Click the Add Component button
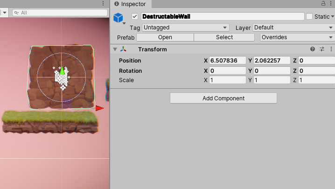This screenshot has height=189, width=335. coord(223,98)
